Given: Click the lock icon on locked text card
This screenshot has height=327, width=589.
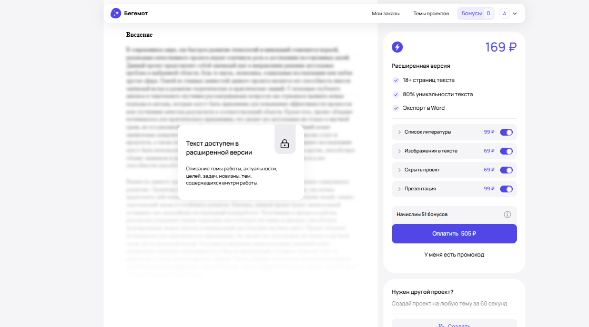Looking at the screenshot, I should click(285, 144).
